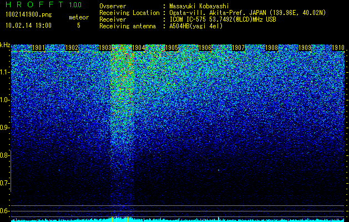Click the 1907 time marker
Screen dimensions: 349x222
[238, 48]
